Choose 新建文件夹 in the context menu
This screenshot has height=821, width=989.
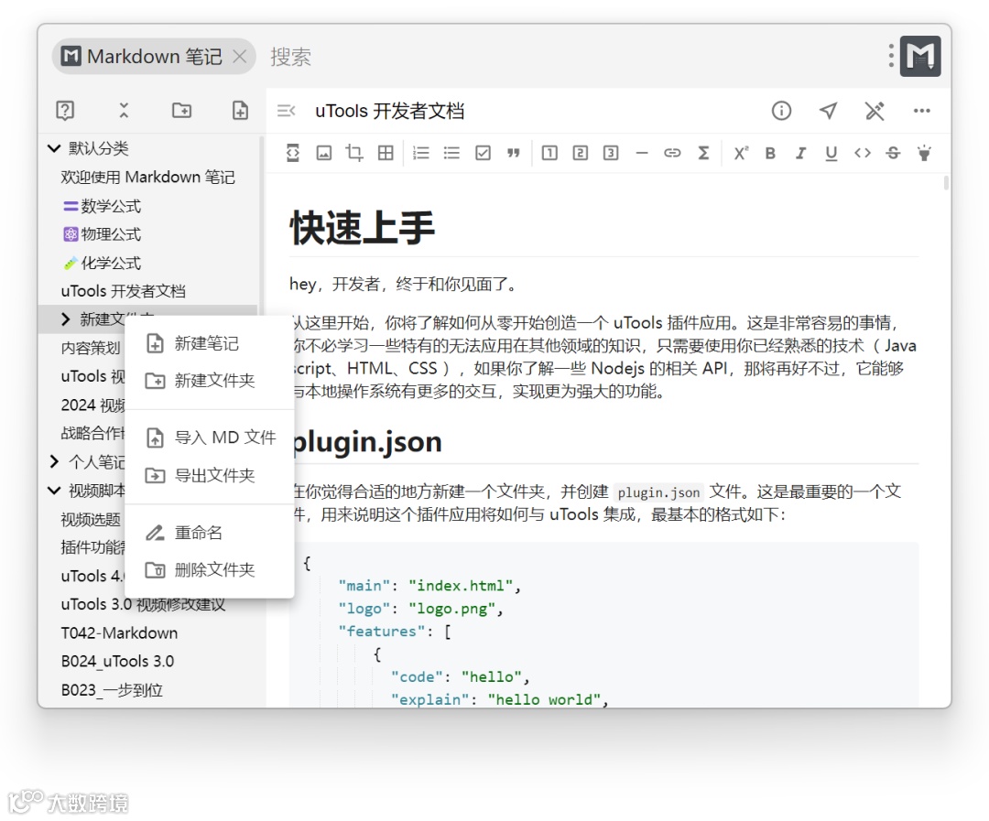(210, 380)
